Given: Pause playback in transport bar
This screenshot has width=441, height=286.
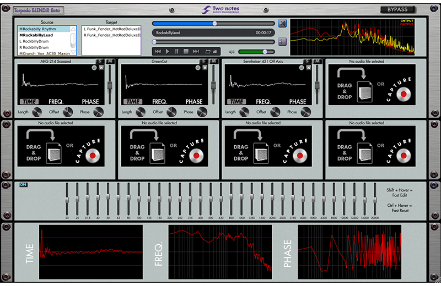Looking at the screenshot, I should click(176, 52).
